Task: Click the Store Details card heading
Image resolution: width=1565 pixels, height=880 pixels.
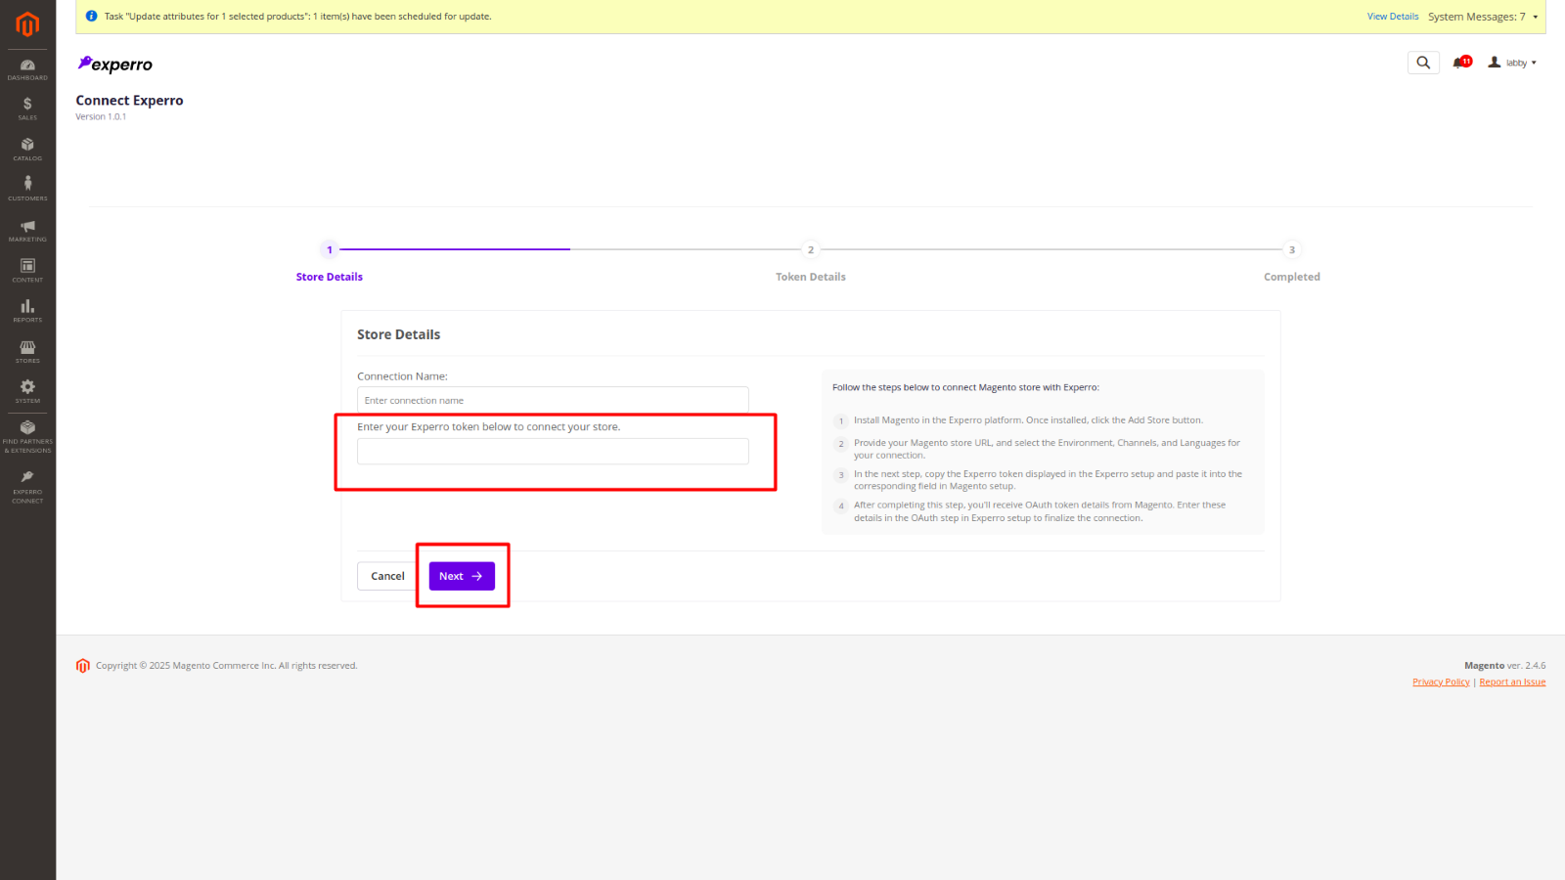Action: pos(398,334)
